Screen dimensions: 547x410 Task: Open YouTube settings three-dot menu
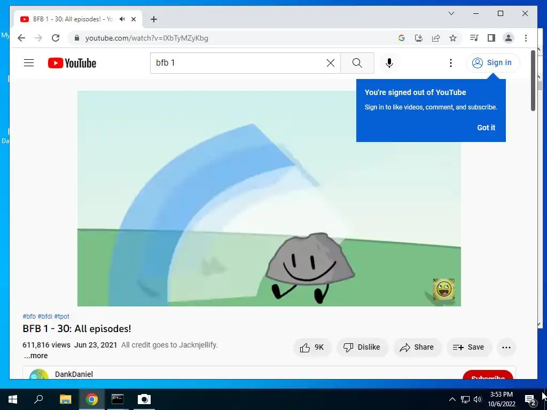451,63
